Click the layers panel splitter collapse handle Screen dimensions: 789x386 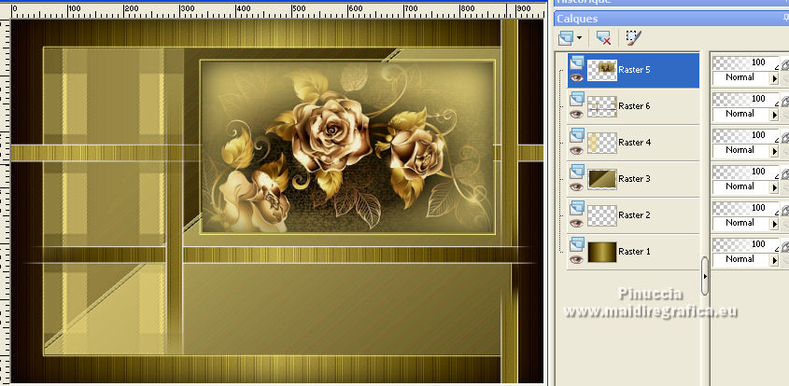(704, 276)
